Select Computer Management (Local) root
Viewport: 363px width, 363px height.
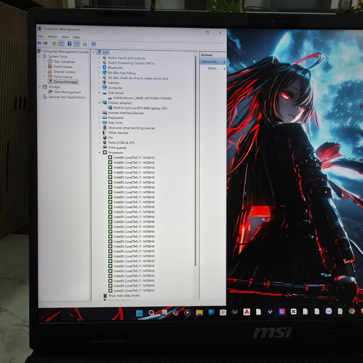(x=65, y=51)
